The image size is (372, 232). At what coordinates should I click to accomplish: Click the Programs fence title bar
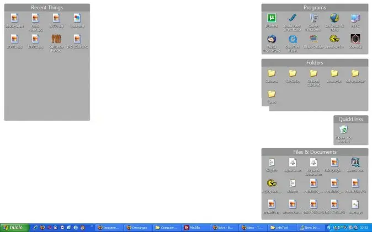pyautogui.click(x=315, y=8)
